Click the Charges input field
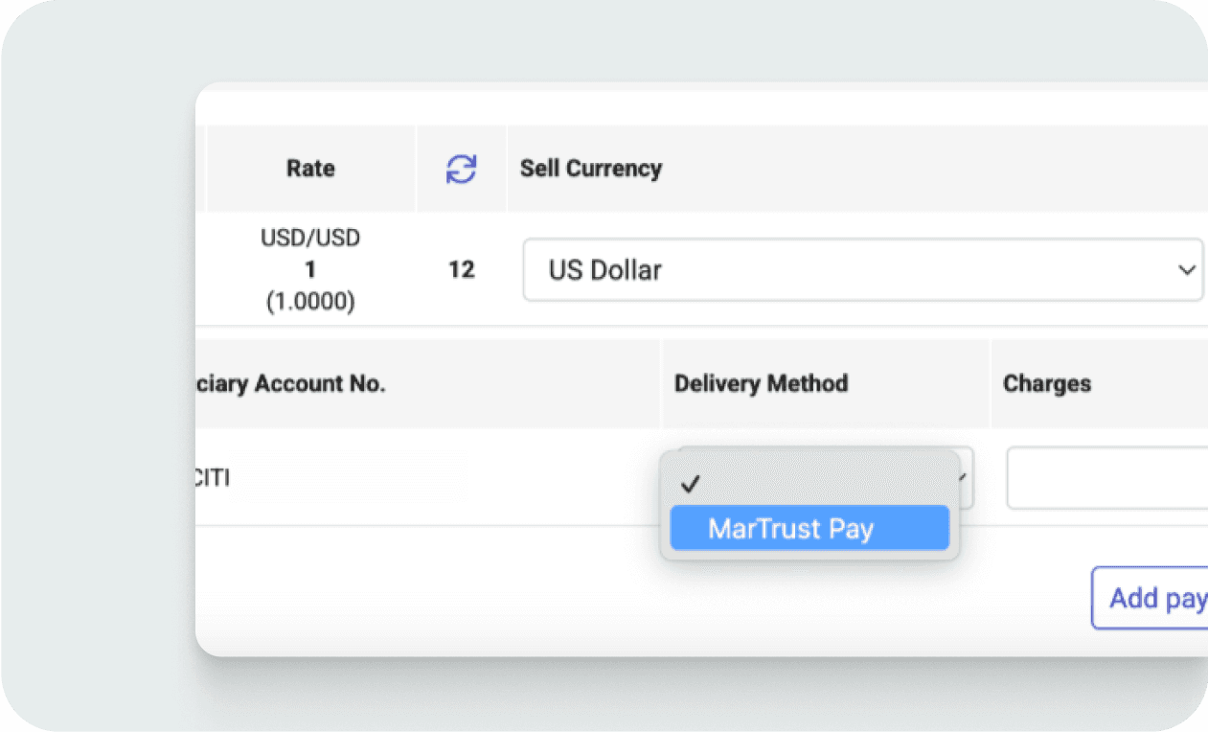Image resolution: width=1208 pixels, height=732 pixels. click(x=1106, y=477)
